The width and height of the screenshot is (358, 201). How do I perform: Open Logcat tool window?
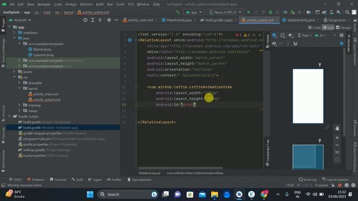95,180
